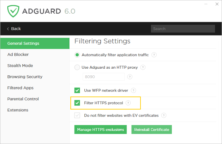The image size is (222, 144).
Task: Click Manage HTTPS exclusions button
Action: tap(101, 129)
